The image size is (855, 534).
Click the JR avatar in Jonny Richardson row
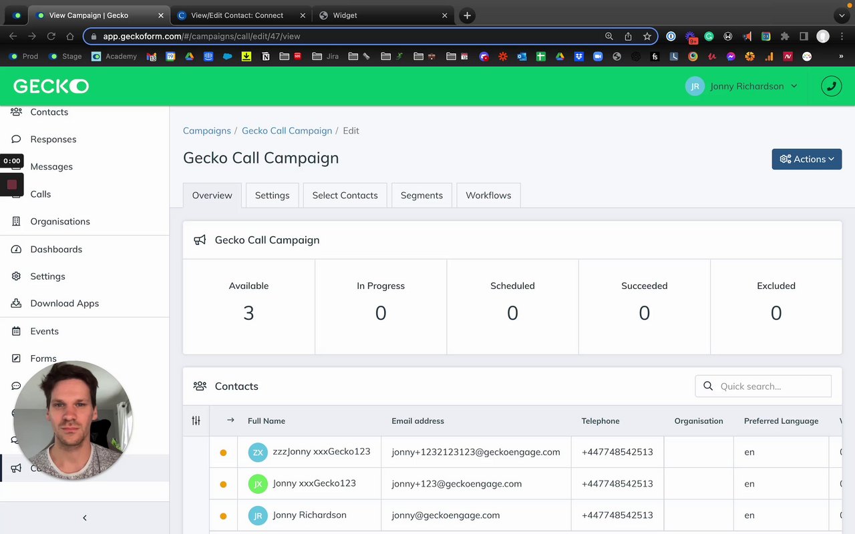tap(258, 515)
